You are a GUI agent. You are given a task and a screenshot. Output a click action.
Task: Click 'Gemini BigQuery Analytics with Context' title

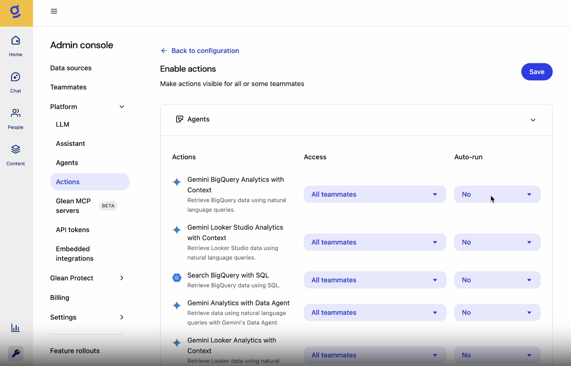[x=236, y=185]
